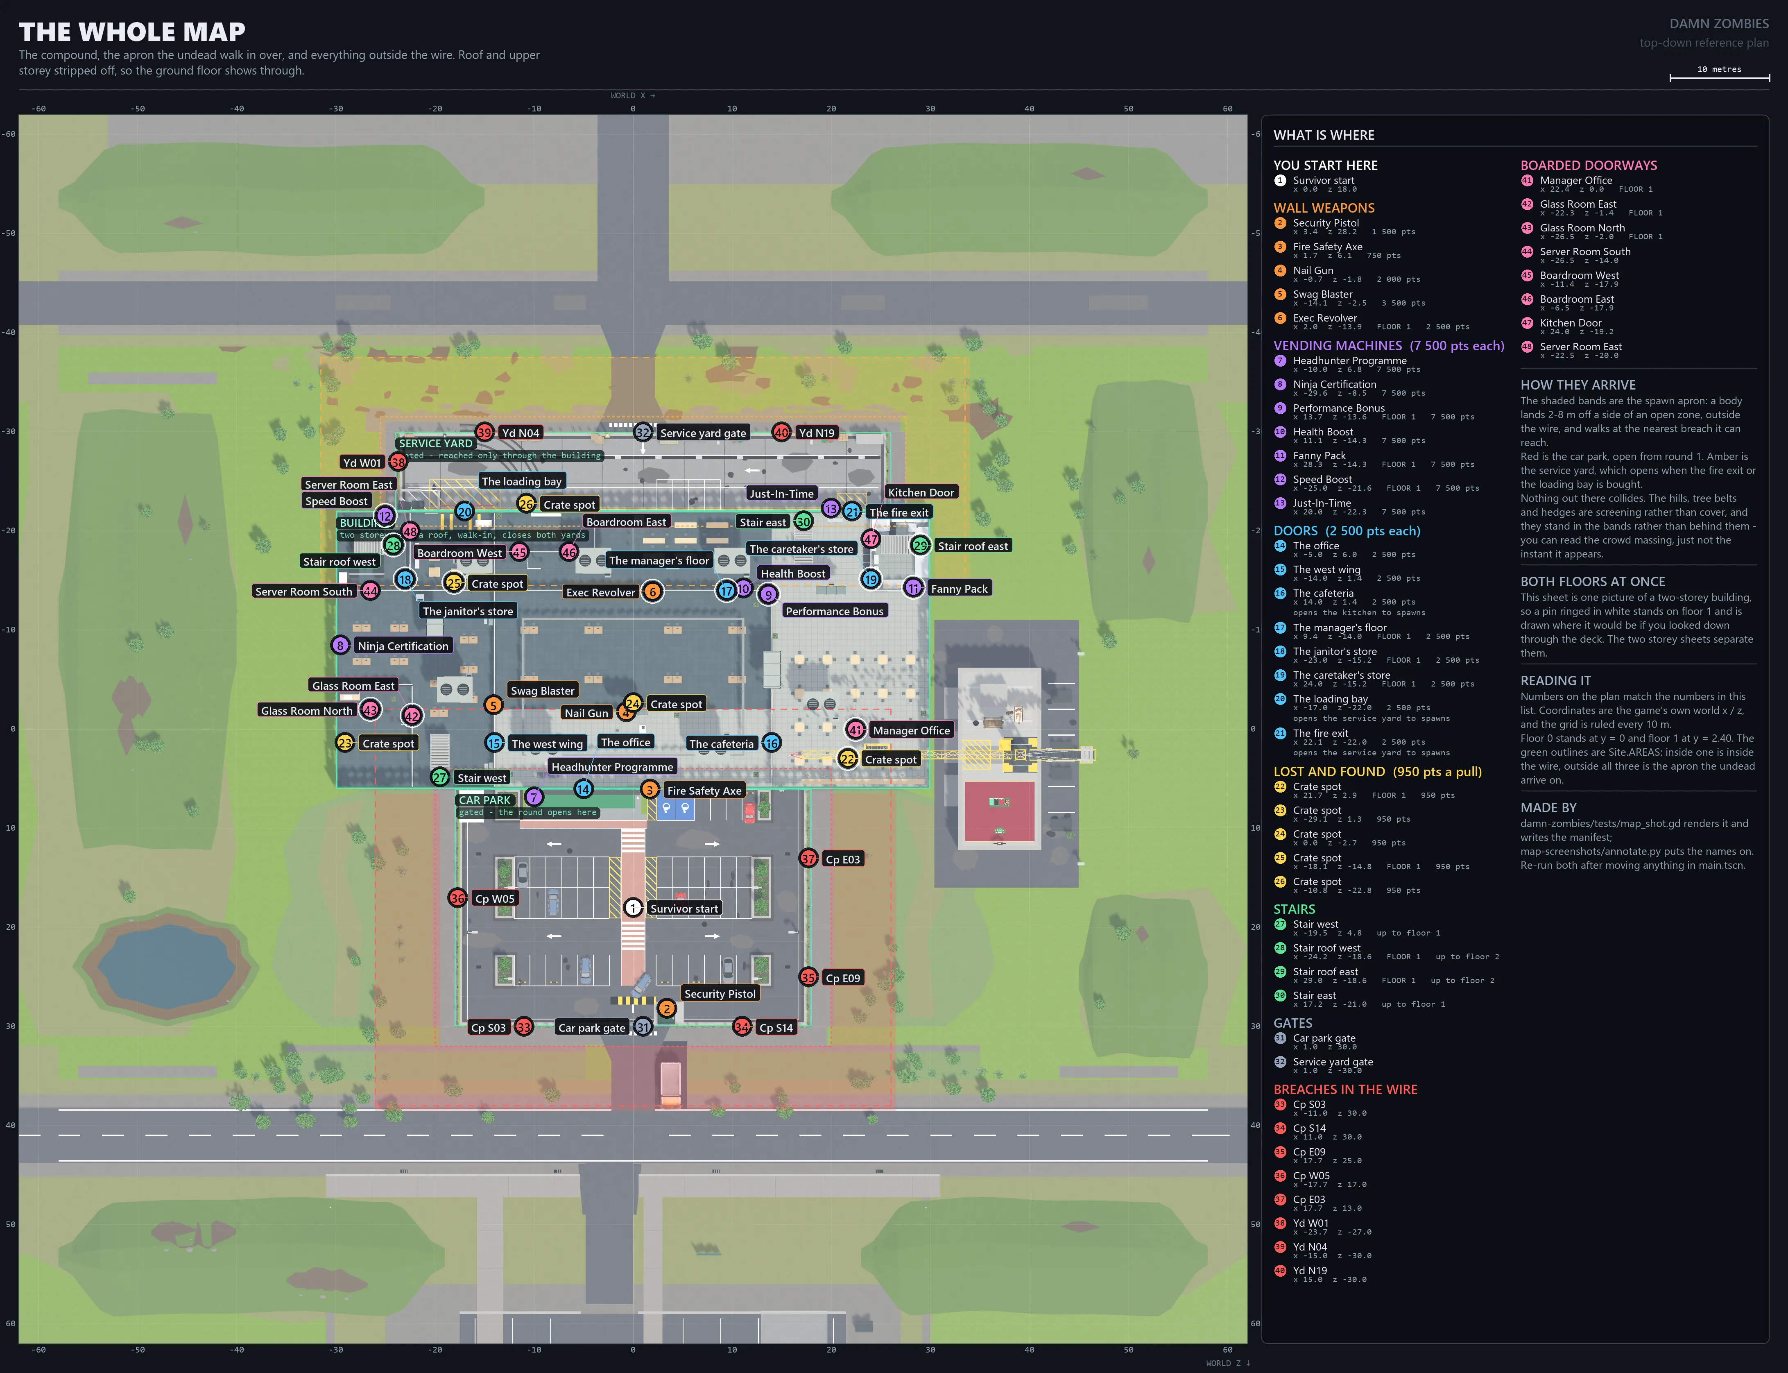Click the Exec Revolver pin 6 on the map
The width and height of the screenshot is (1788, 1373).
click(x=652, y=592)
